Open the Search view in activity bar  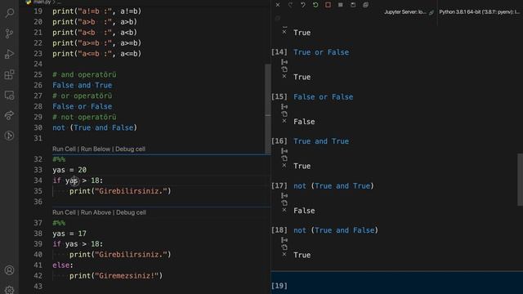click(x=9, y=13)
